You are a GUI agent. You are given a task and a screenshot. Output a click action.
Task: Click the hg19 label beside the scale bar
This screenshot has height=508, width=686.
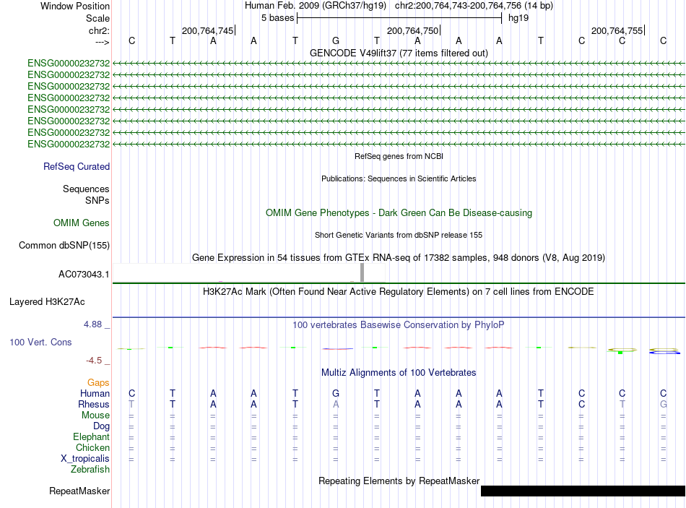point(518,18)
